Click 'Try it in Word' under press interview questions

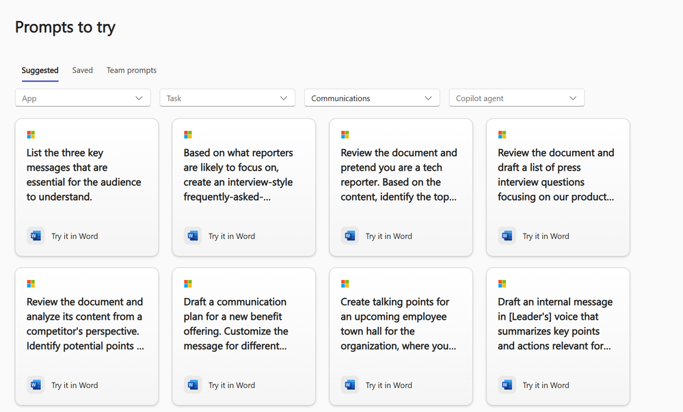click(x=546, y=236)
